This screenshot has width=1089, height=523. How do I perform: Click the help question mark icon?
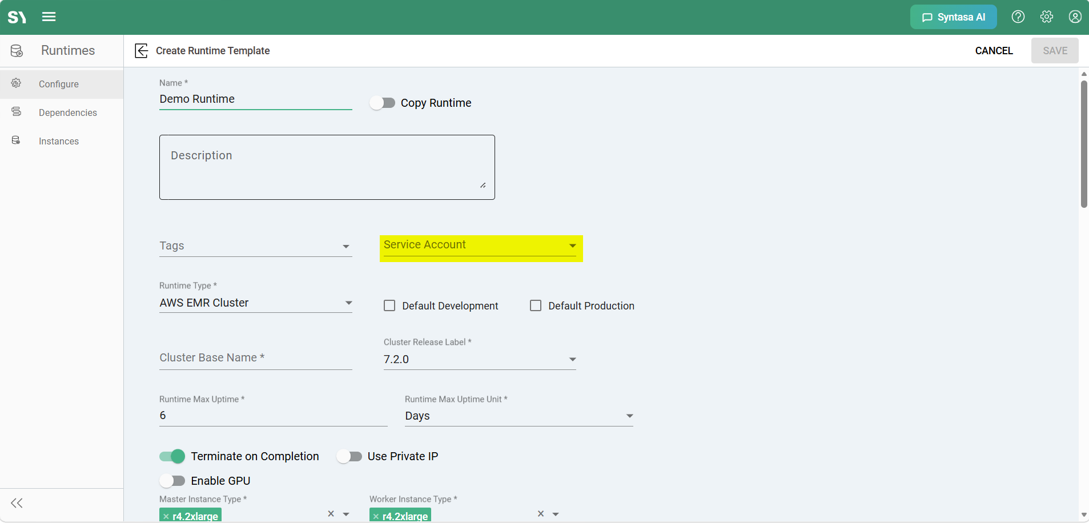(1018, 17)
